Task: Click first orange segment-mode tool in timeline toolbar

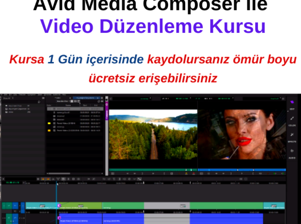Action: pos(43,179)
